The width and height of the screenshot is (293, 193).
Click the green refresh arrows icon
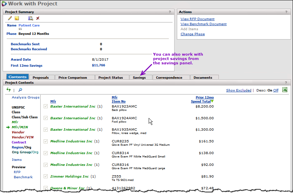(9, 90)
